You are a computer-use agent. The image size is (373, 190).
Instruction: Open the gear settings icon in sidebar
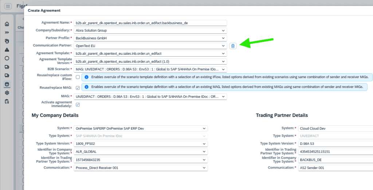pyautogui.click(x=7, y=93)
